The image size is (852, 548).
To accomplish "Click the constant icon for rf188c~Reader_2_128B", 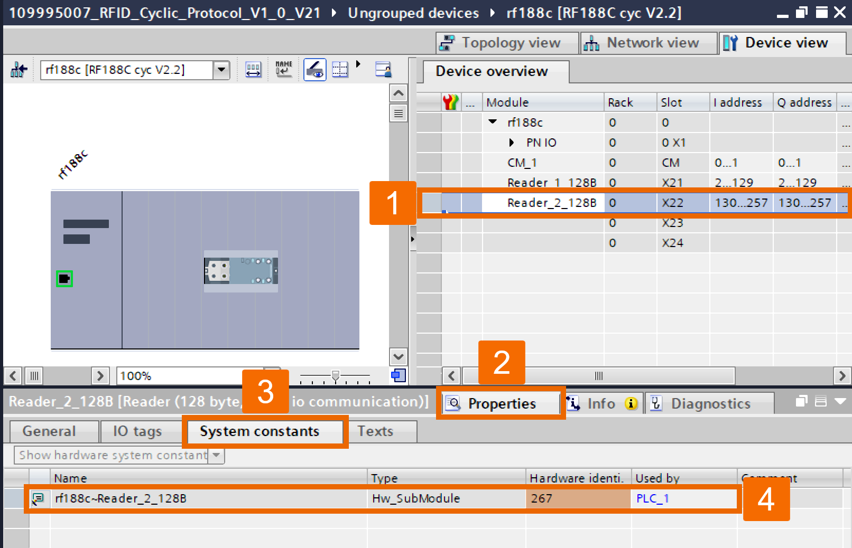I will coord(39,498).
